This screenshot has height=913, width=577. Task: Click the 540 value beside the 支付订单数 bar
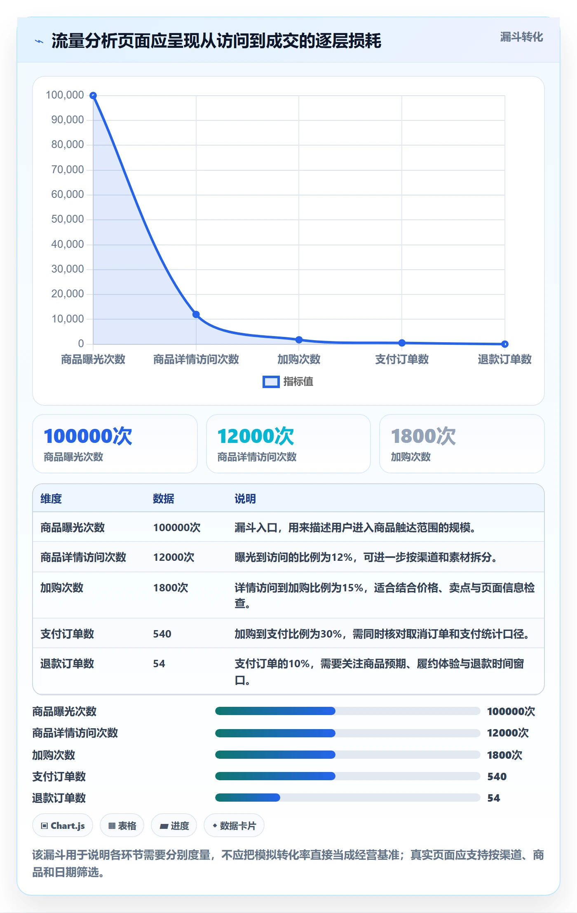(497, 777)
